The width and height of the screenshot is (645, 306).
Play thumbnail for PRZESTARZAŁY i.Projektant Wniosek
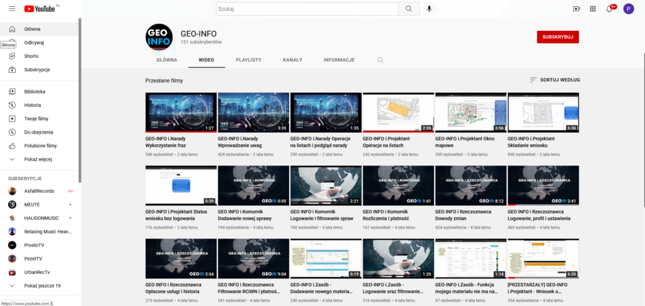click(544, 258)
